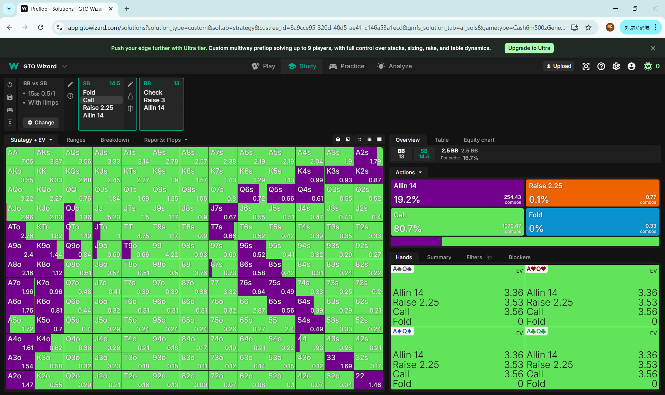Click the compare split icon in SB panel

pos(131,108)
